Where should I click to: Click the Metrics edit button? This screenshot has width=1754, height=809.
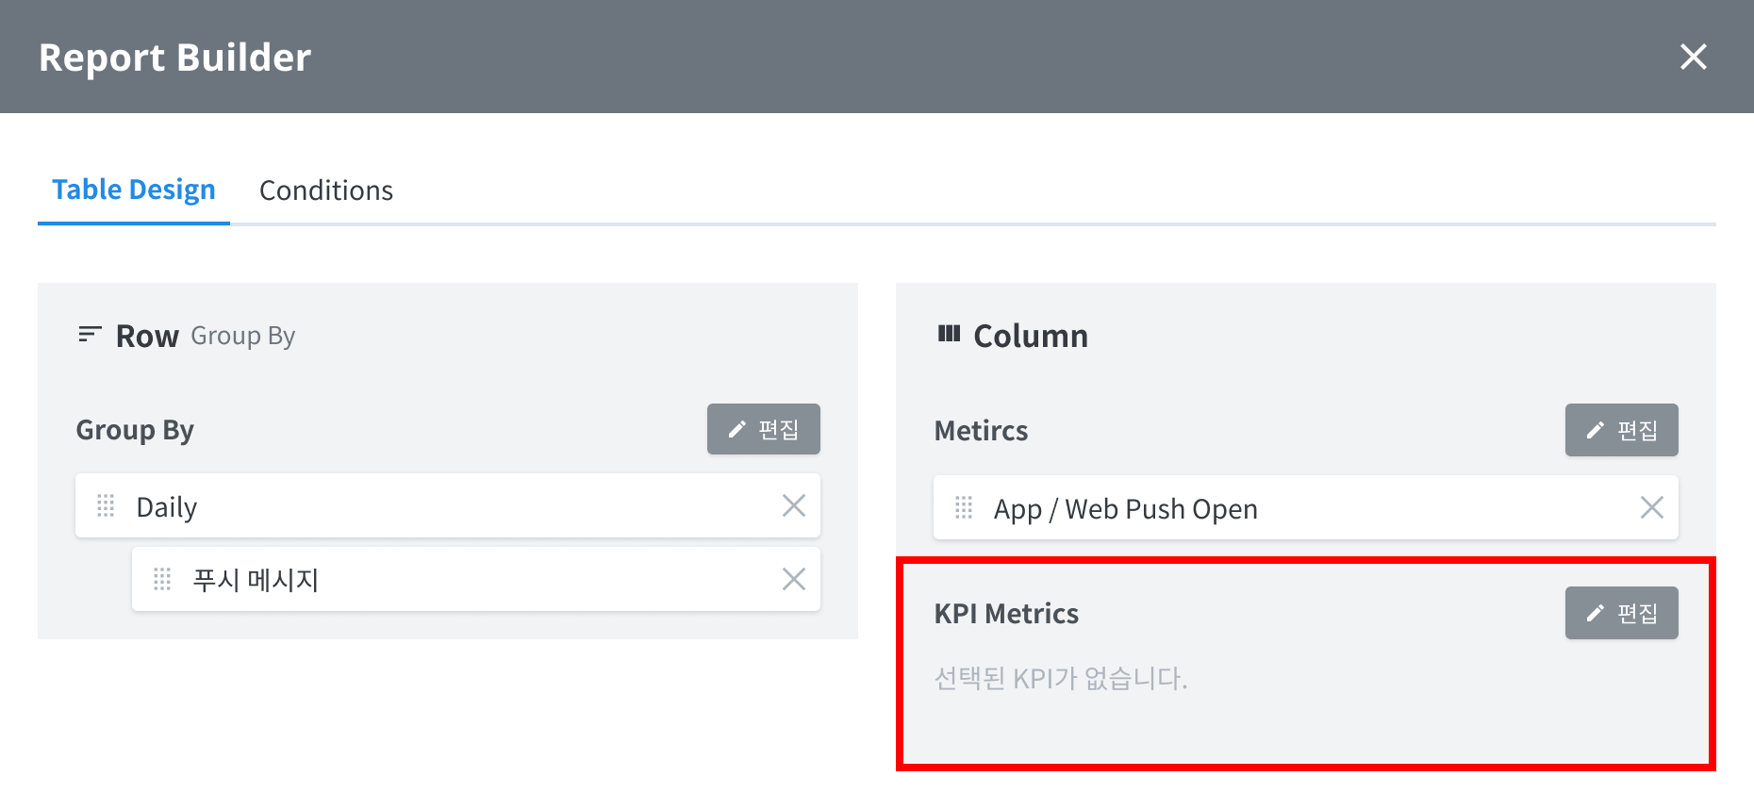1621,431
